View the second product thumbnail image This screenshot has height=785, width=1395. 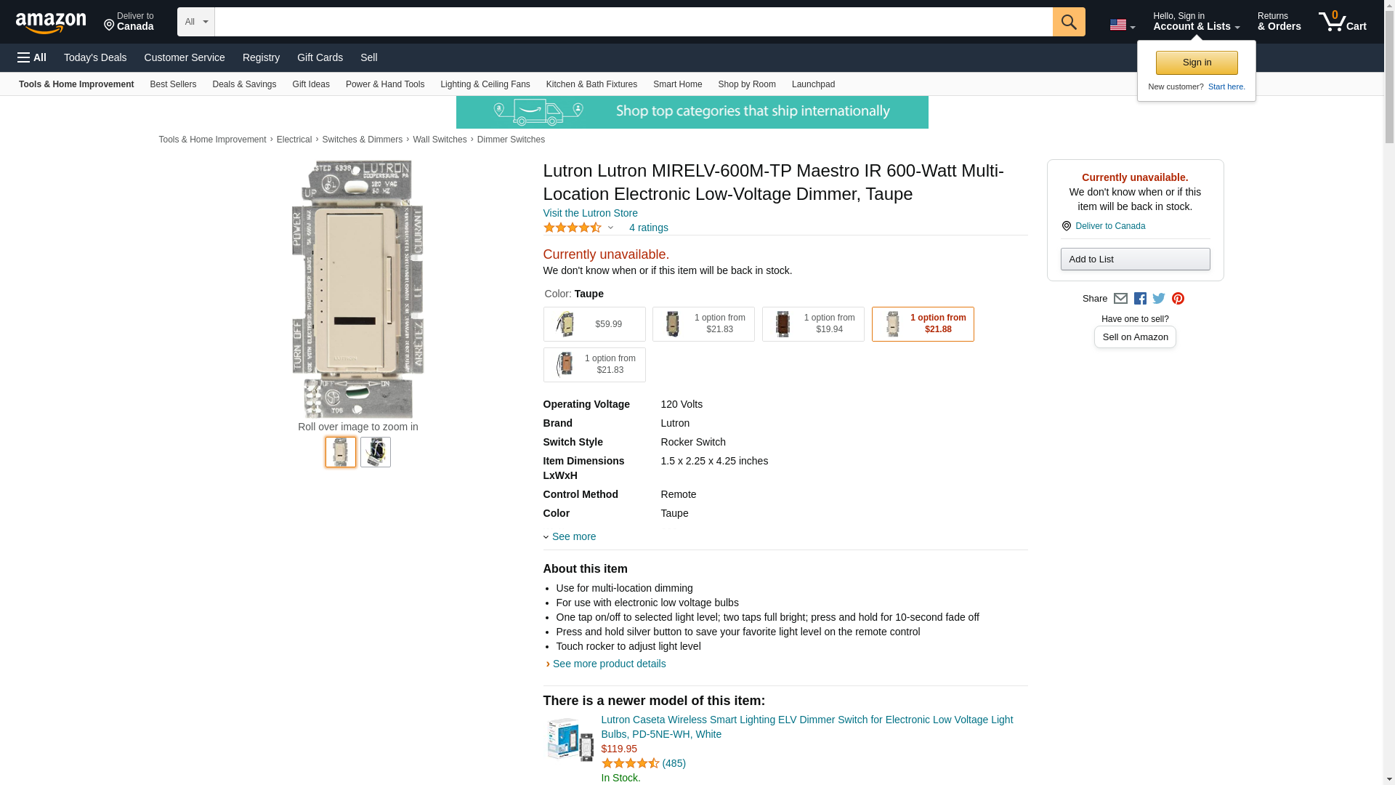375,452
